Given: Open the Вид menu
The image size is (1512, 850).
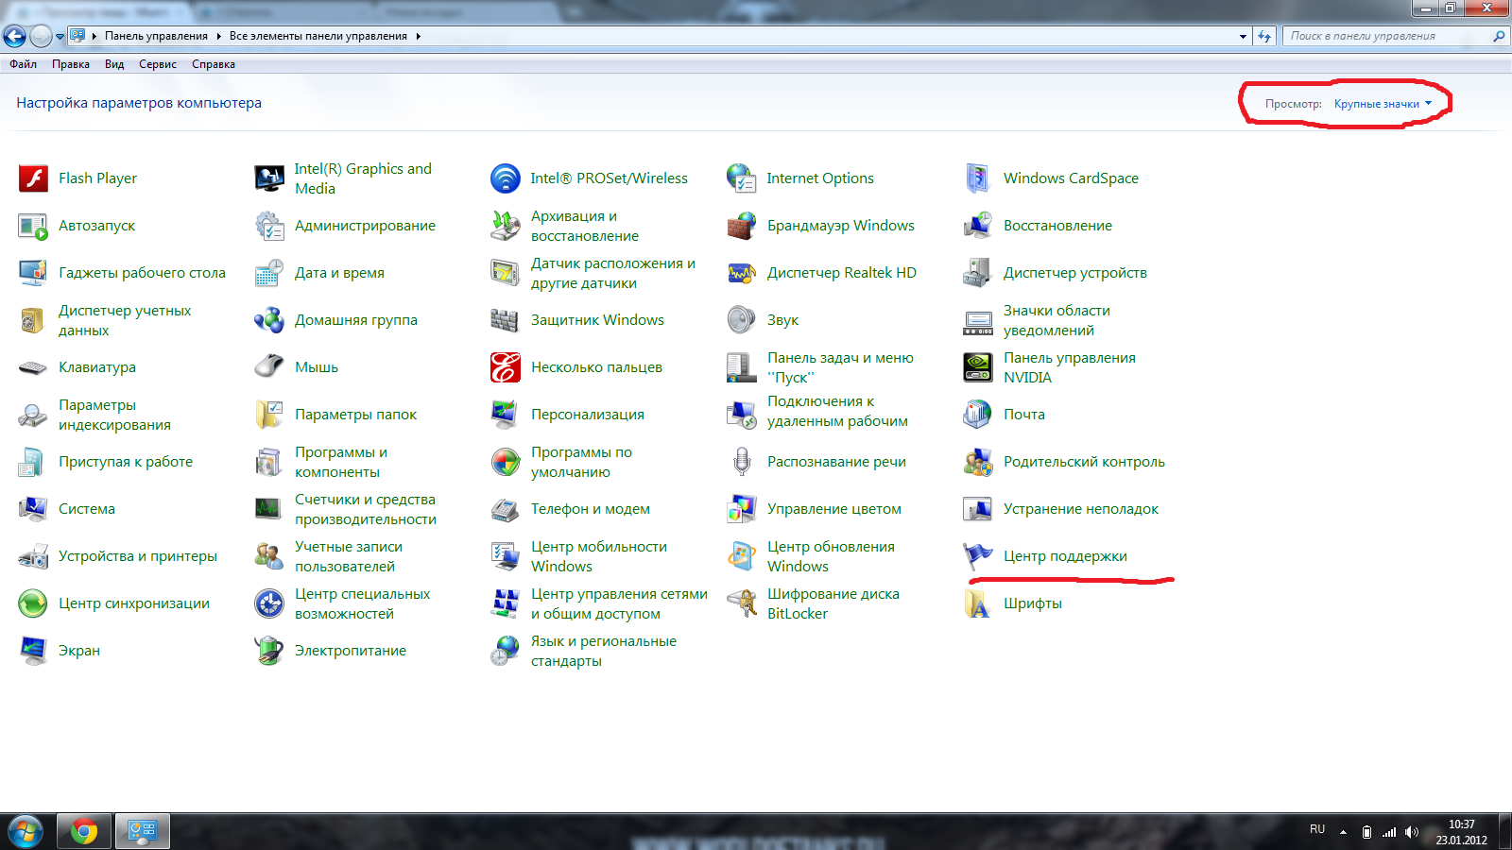Looking at the screenshot, I should coord(114,64).
